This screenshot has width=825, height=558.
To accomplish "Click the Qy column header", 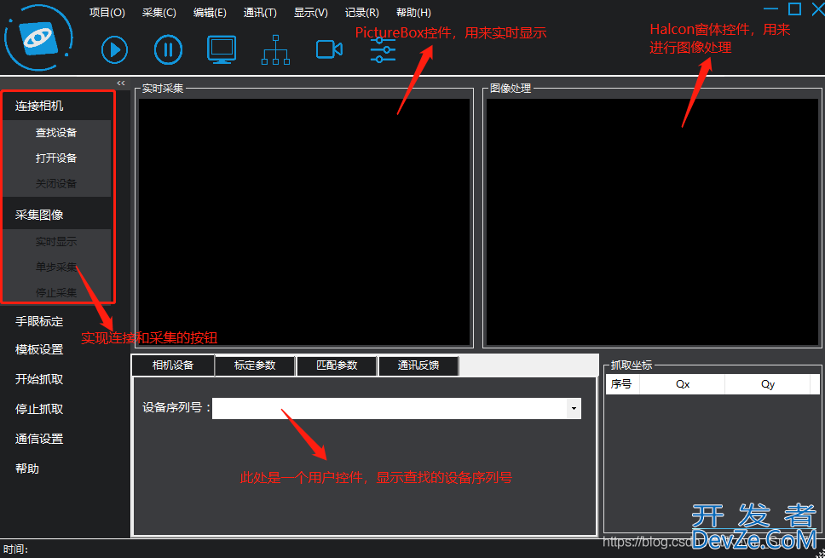I will click(x=768, y=384).
